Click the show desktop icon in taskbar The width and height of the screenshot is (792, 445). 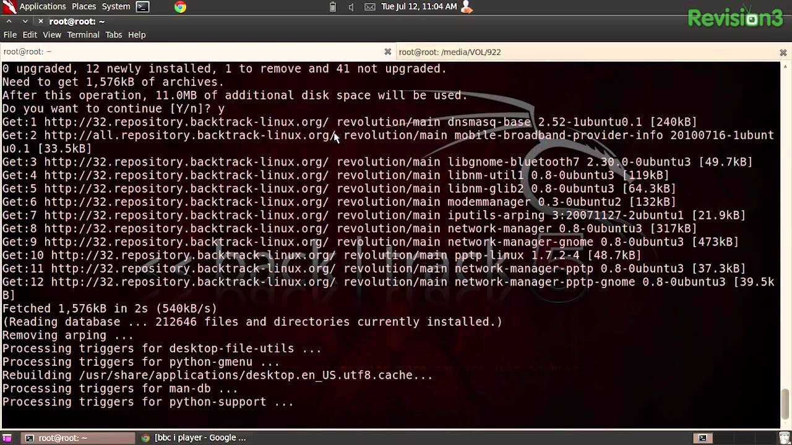coord(7,438)
